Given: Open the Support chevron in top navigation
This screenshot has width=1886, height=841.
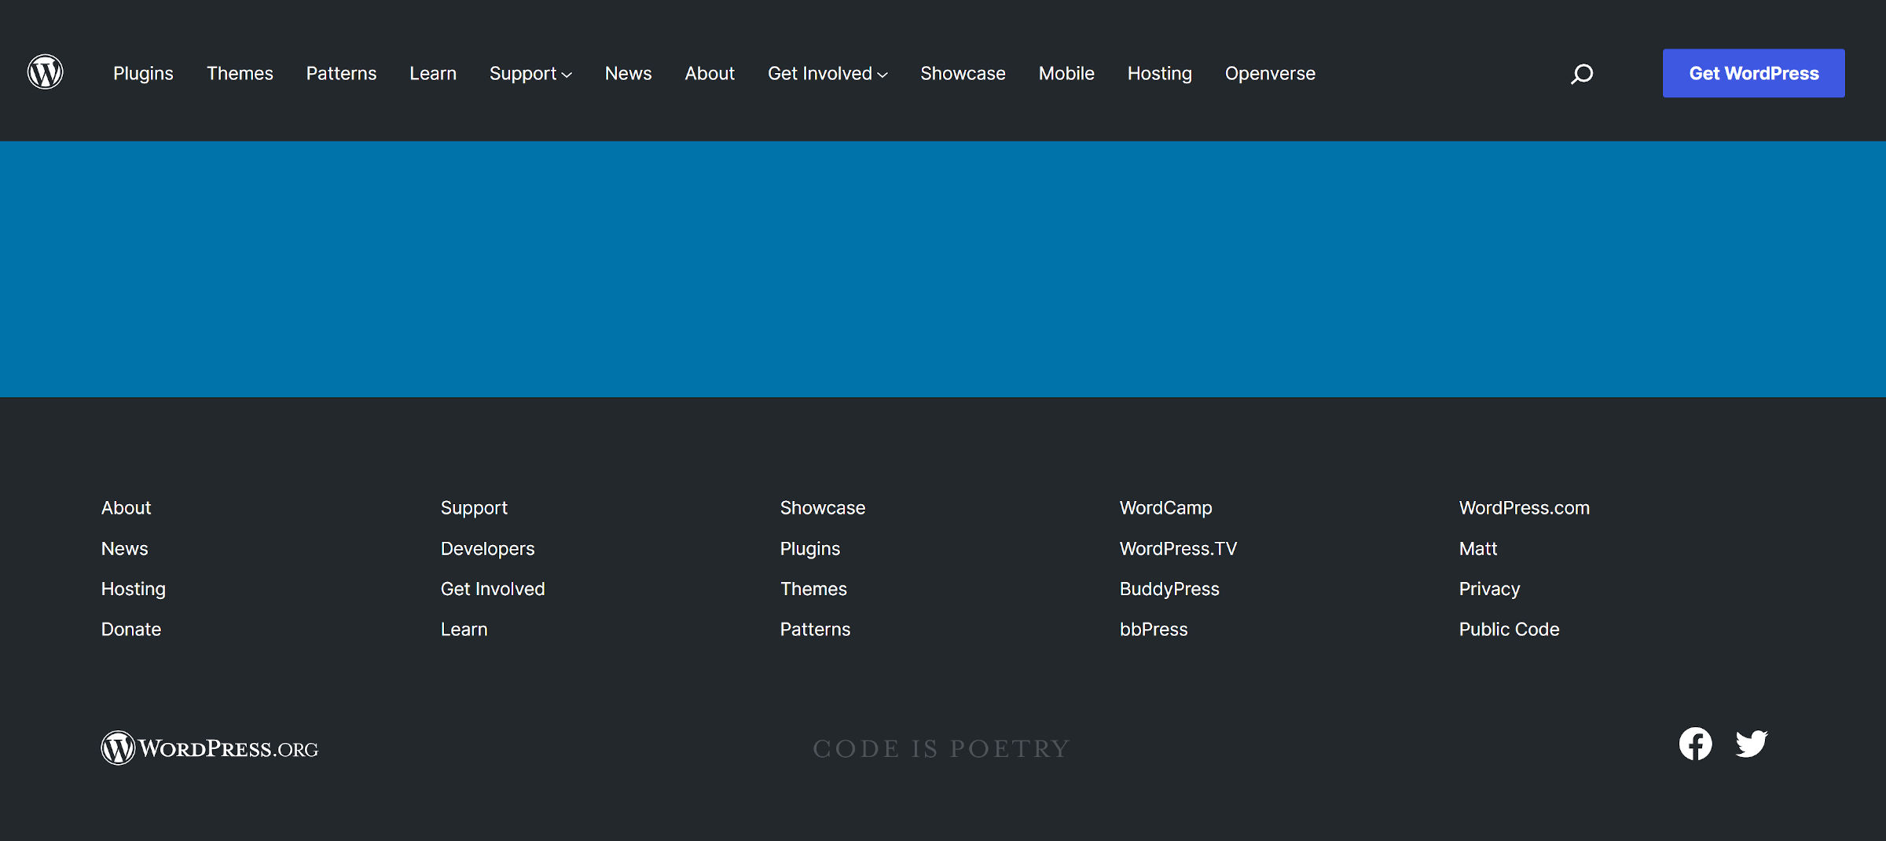Looking at the screenshot, I should pyautogui.click(x=567, y=75).
